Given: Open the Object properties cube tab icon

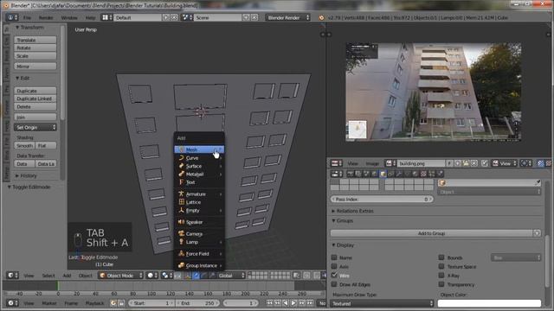Looking at the screenshot, I should click(x=383, y=174).
